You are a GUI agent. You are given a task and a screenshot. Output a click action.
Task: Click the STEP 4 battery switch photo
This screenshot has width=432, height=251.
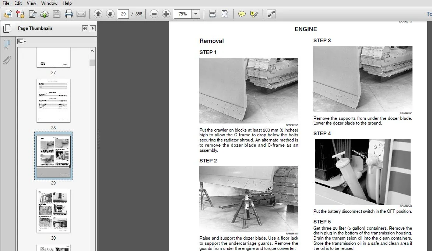362,172
